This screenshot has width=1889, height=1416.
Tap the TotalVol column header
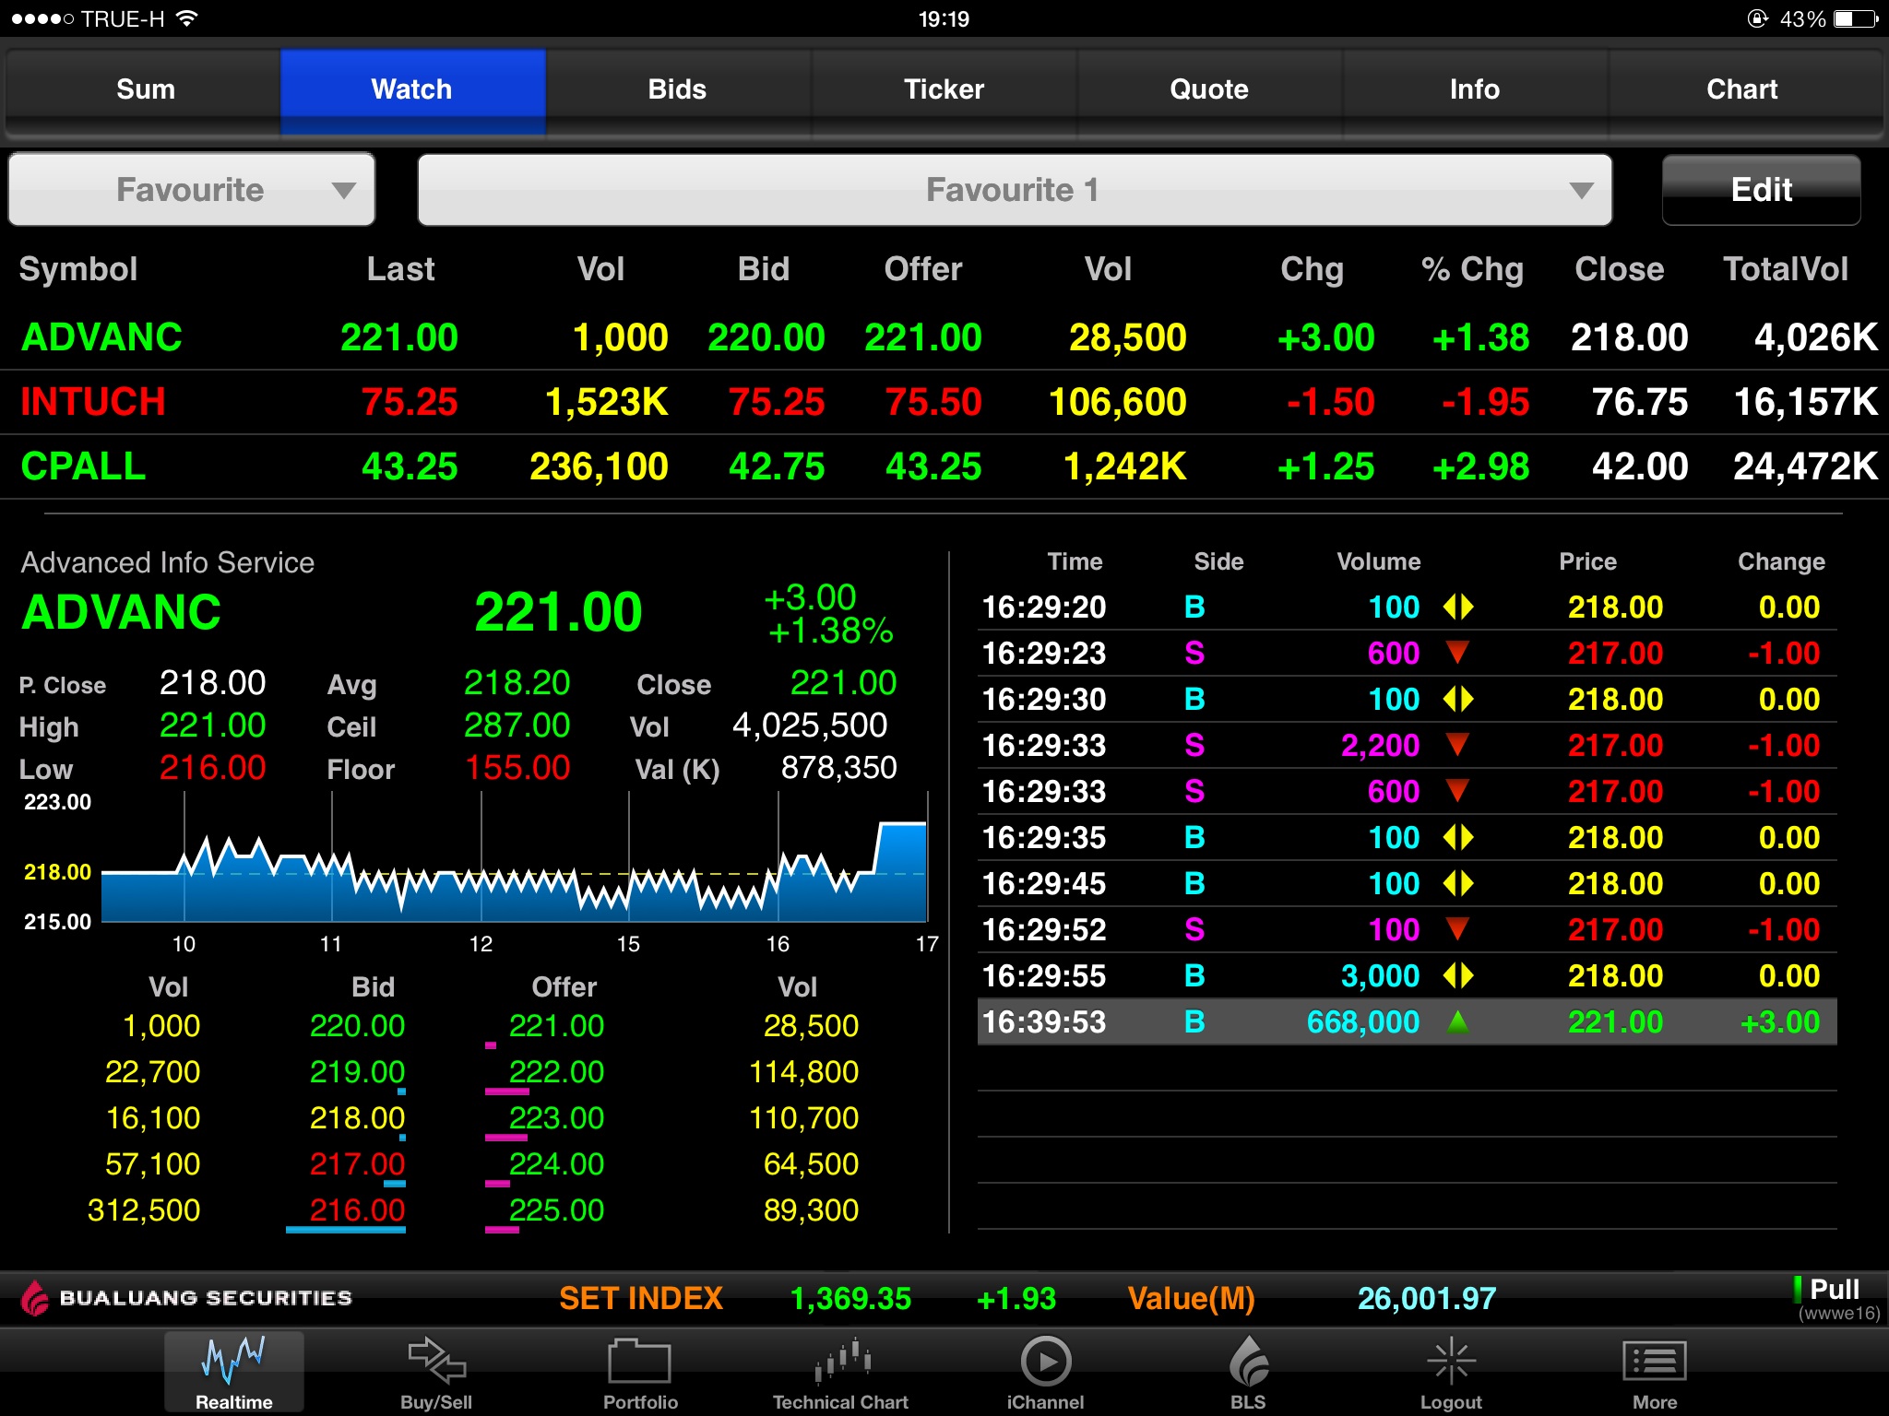[1786, 269]
